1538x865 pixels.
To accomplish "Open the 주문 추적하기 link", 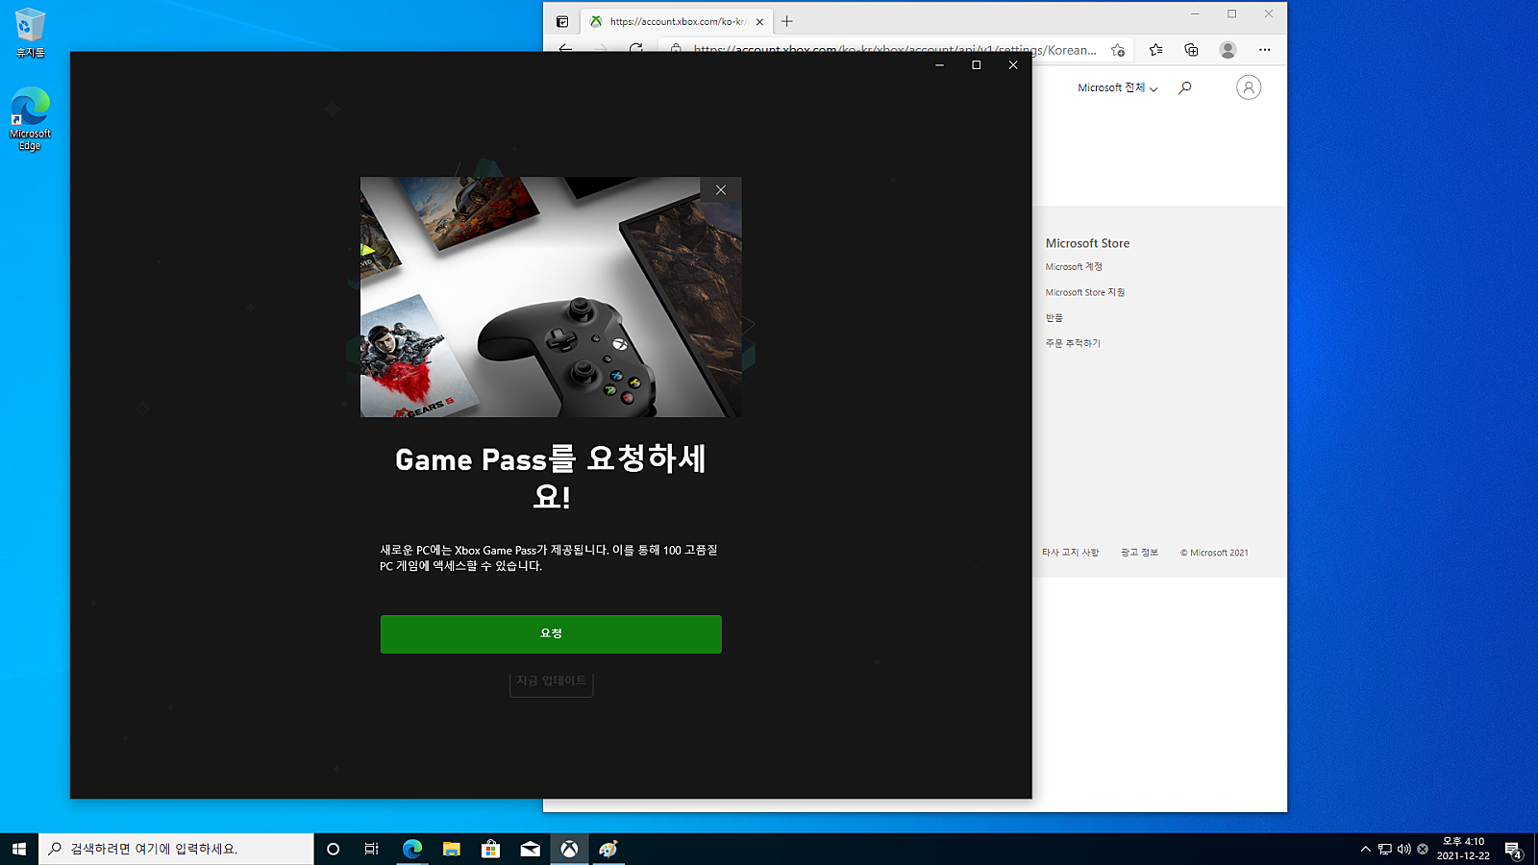I will tap(1073, 343).
